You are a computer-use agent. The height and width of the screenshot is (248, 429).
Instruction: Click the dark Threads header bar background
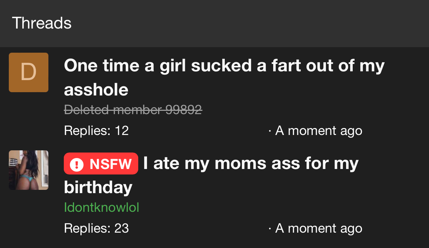pyautogui.click(x=257, y=23)
